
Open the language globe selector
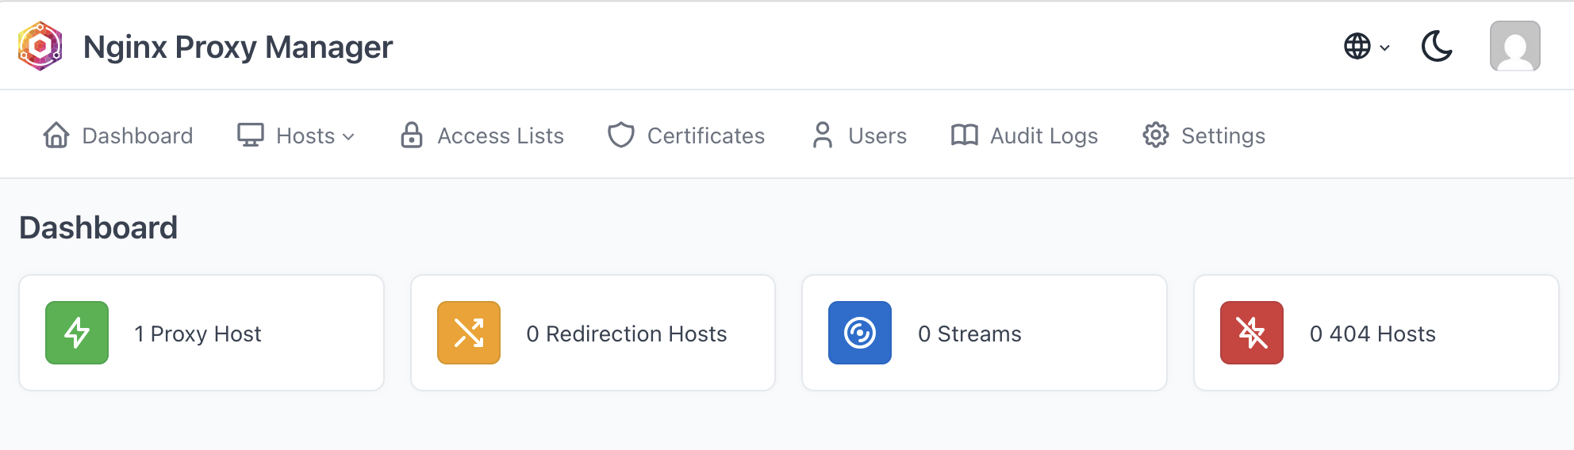click(x=1366, y=46)
